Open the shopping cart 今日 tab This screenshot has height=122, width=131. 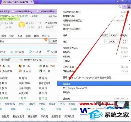pos(52,52)
